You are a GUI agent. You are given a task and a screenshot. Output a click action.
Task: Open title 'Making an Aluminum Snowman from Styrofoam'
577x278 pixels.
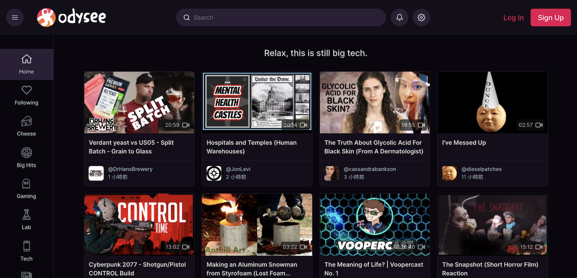(252, 269)
